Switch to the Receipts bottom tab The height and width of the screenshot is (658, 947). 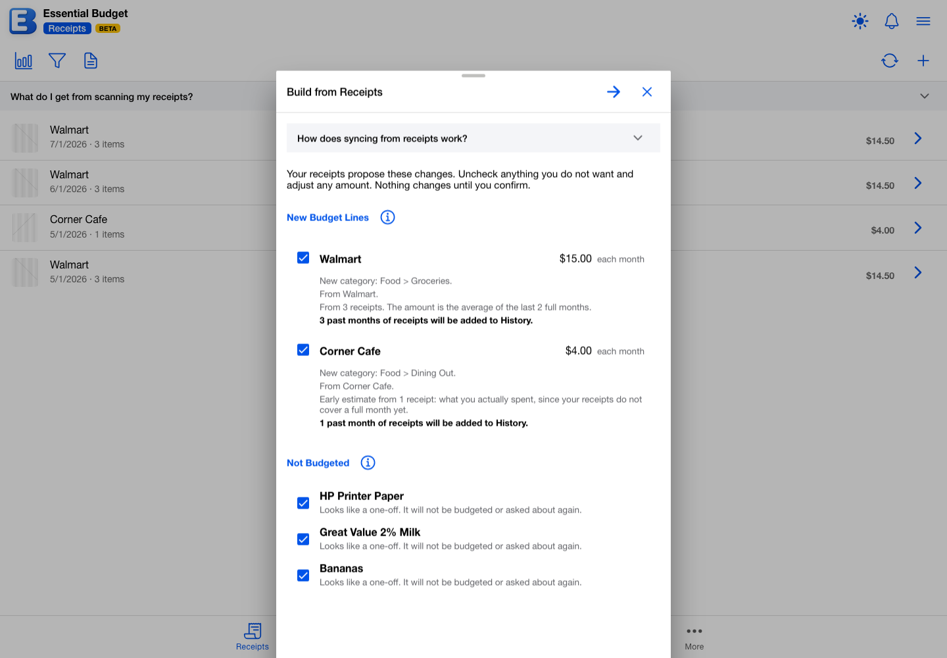coord(253,636)
